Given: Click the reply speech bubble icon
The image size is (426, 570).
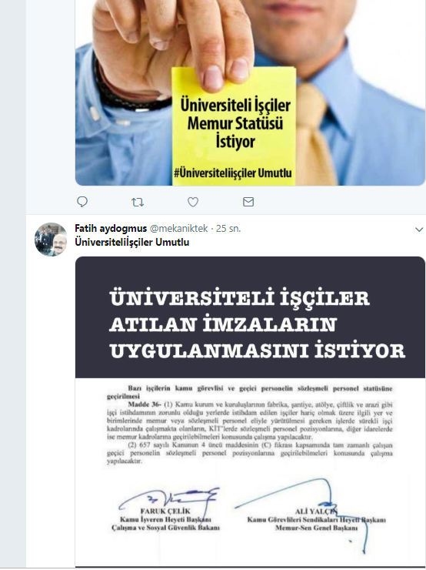Looking at the screenshot, I should pos(82,202).
